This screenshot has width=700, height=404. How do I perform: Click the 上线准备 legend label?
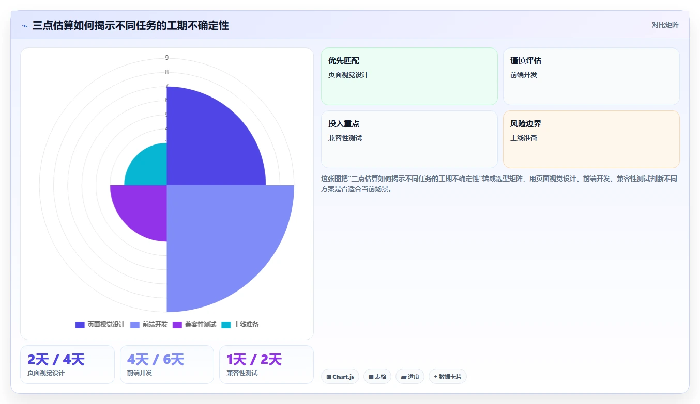click(246, 325)
